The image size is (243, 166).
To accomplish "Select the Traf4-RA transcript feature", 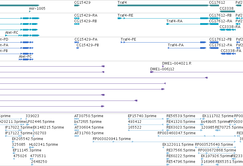I will pos(188,24).
